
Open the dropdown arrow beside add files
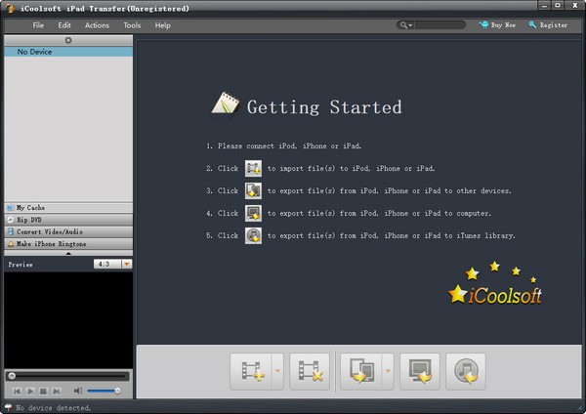(277, 371)
